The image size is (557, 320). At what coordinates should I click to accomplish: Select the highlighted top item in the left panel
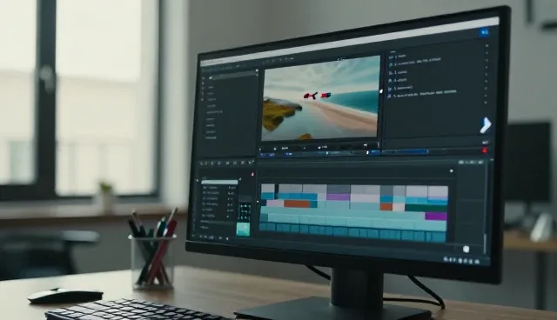click(x=232, y=76)
